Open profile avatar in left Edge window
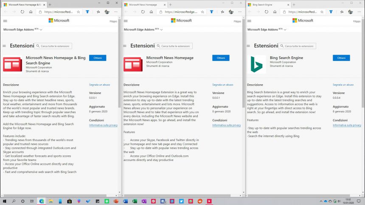Image resolution: width=365 pixels, height=205 pixels. point(107,11)
